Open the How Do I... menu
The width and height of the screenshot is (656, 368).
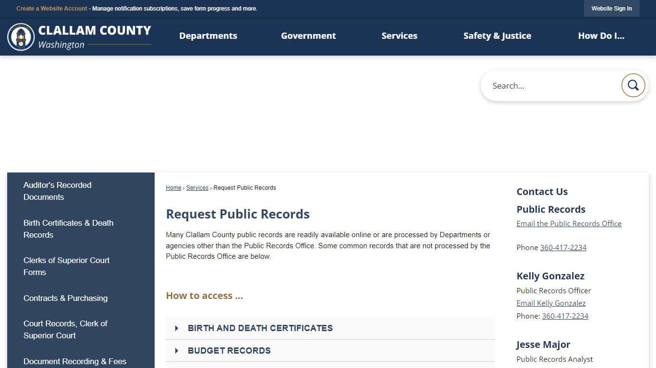601,35
